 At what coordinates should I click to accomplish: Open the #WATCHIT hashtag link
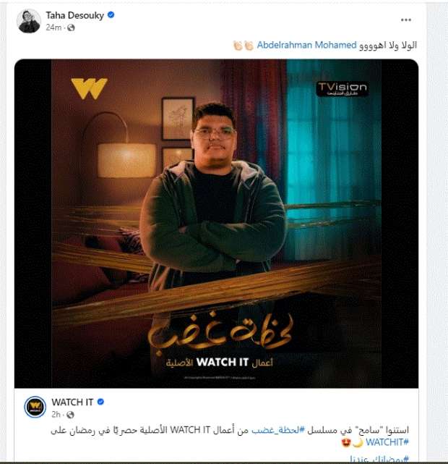point(387,442)
